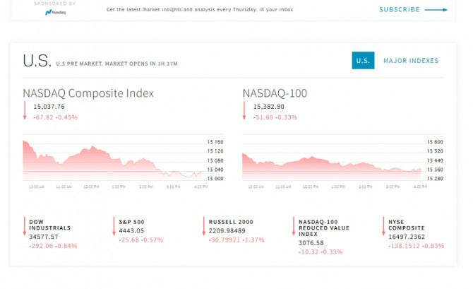The width and height of the screenshot is (473, 289).
Task: Click the NASDAQ-100 red down arrow
Action: coord(244,110)
